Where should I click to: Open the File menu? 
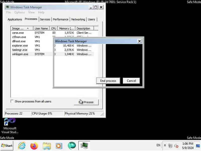pos(9,12)
